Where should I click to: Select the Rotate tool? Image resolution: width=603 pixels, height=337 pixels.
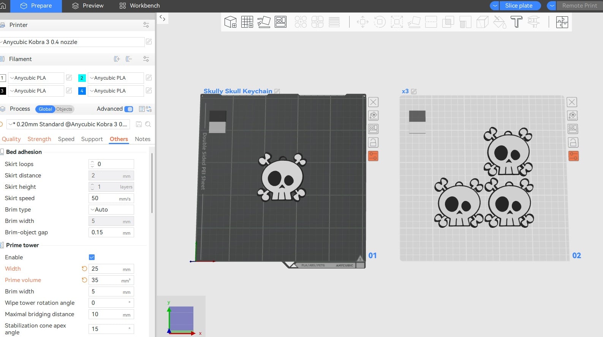coord(380,22)
